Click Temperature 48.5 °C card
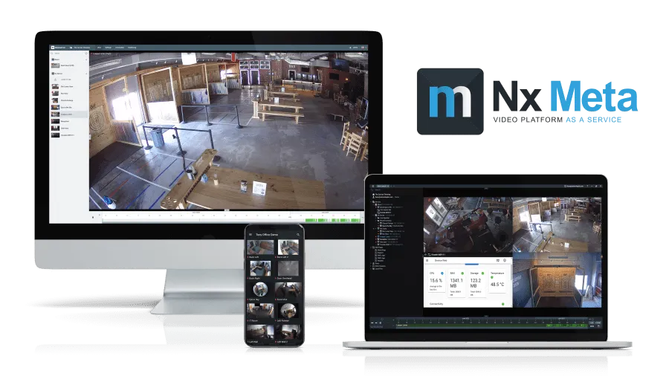Viewport: 669px width, 376px height. (497, 282)
